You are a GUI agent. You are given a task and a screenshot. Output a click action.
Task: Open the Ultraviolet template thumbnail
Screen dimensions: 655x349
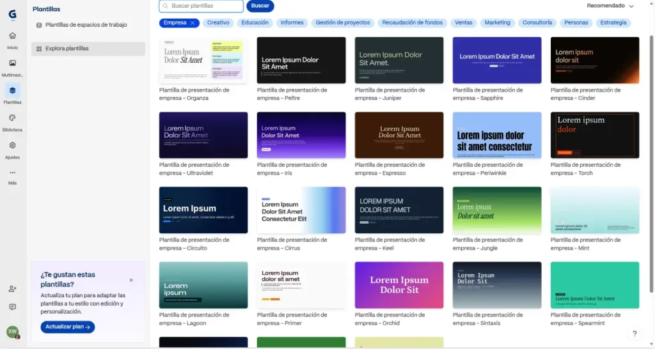click(203, 135)
